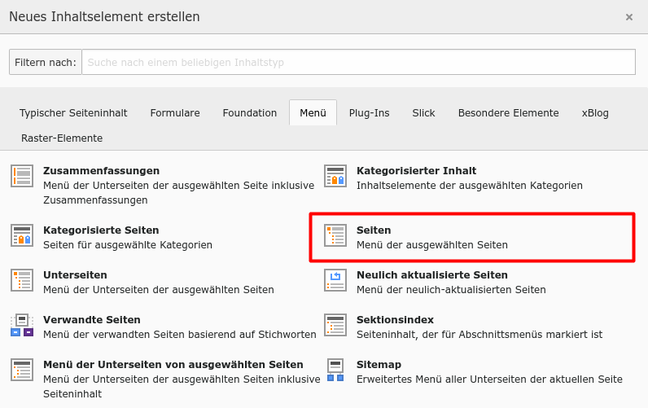Open the Plug-Ins tab
The image size is (648, 408).
pyautogui.click(x=370, y=113)
